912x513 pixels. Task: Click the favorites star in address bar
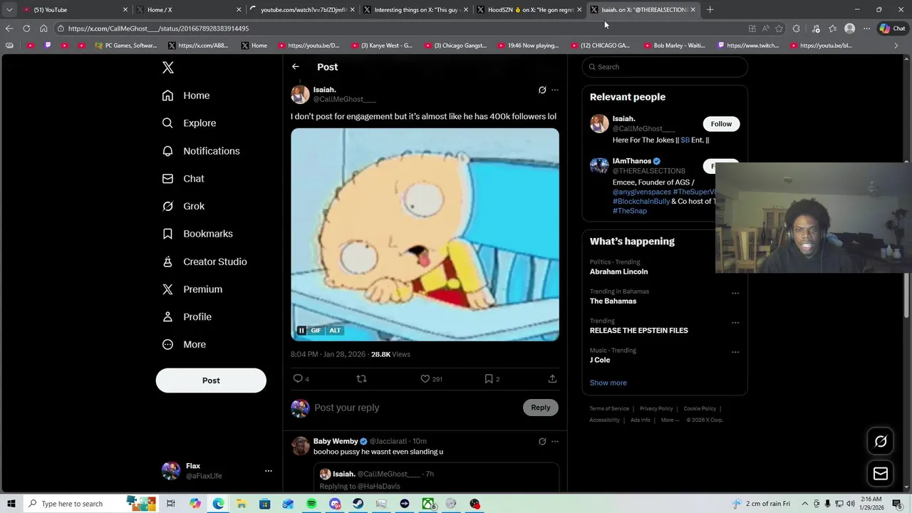tap(779, 28)
